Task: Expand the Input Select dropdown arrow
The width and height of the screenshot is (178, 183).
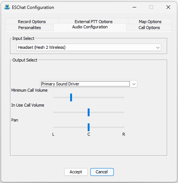Action: [x=158, y=47]
